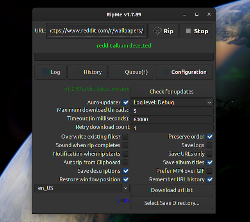Click Check for updates button
Image resolution: width=250 pixels, height=222 pixels.
[x=171, y=92]
